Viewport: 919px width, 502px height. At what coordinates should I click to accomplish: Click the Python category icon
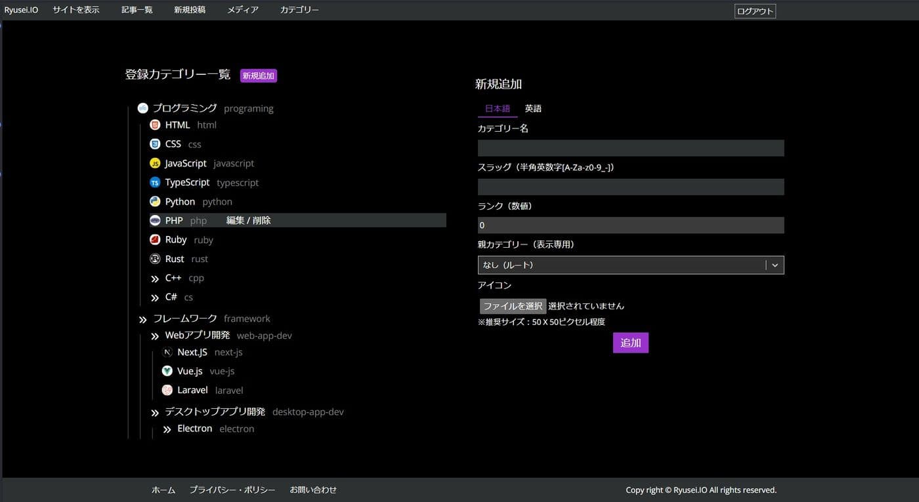pos(154,201)
